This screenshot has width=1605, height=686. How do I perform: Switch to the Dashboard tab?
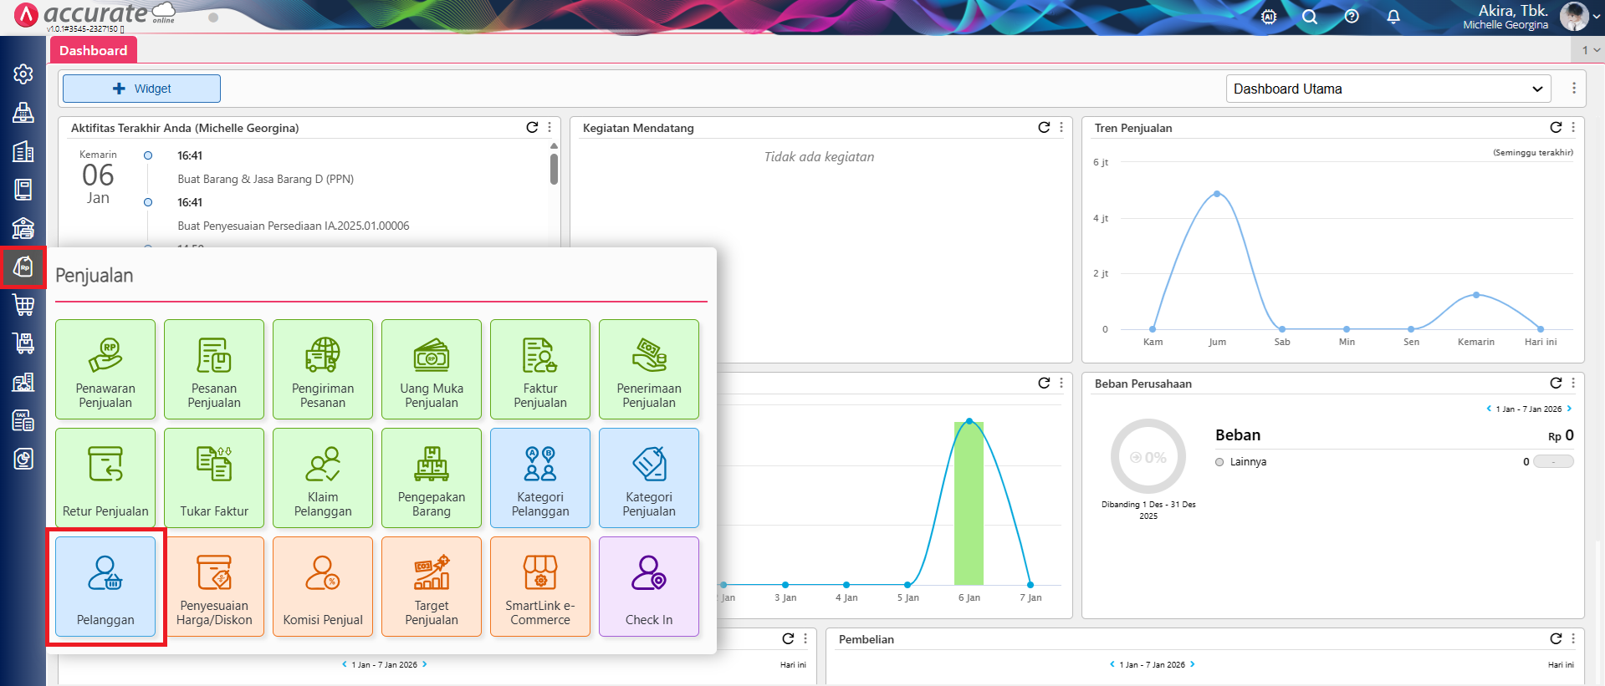93,50
